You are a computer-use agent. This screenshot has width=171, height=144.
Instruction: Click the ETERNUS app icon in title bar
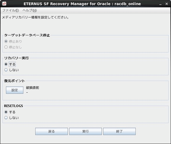(4, 4)
